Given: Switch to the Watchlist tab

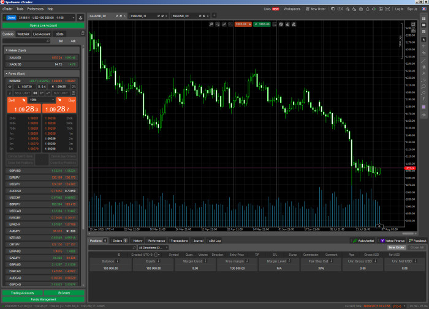Looking at the screenshot, I should pyautogui.click(x=23, y=34).
